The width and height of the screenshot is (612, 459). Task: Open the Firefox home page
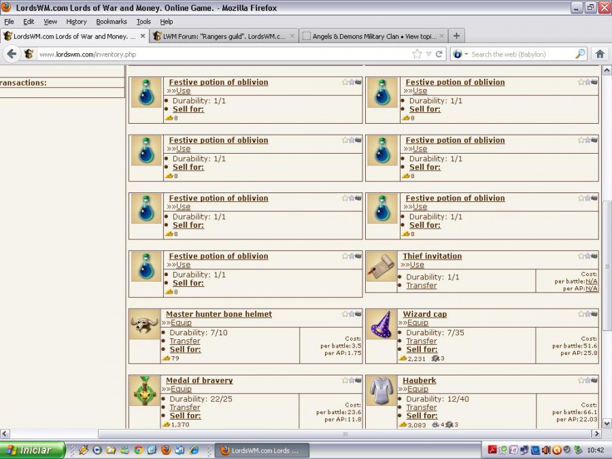(x=600, y=54)
